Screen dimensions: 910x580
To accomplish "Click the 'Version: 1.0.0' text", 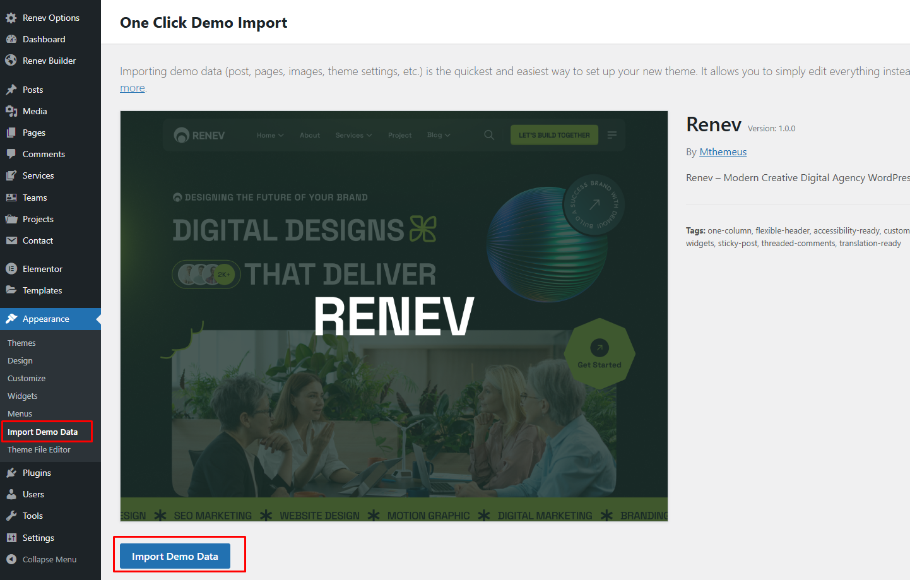I will [771, 128].
